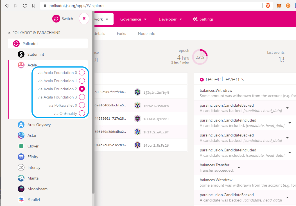Viewport: 296px width, 206px height.
Task: Choose the Astar network icon
Action: (21, 135)
